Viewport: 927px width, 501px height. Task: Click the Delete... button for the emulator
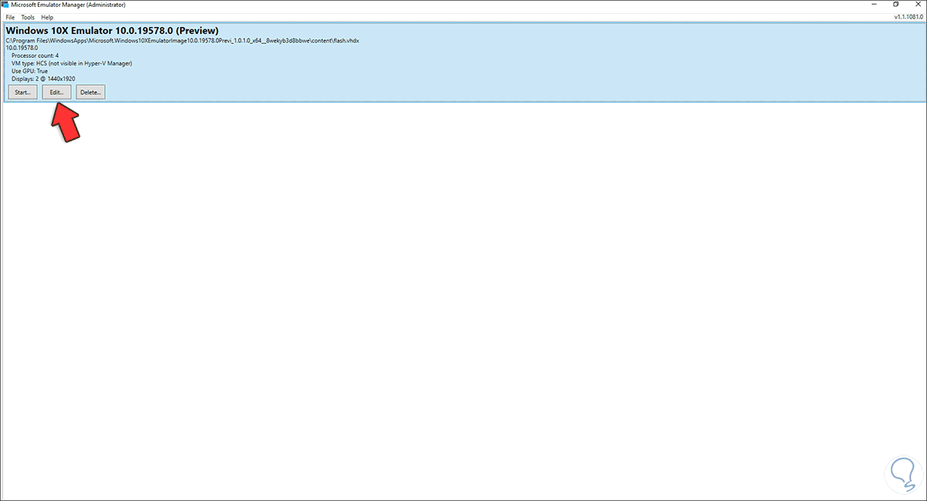coord(90,92)
